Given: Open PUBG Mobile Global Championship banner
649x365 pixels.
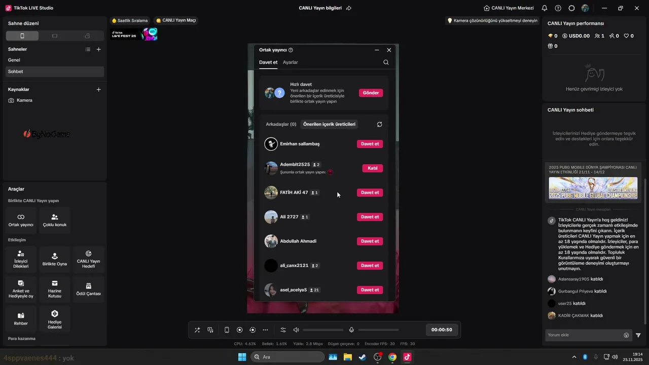Looking at the screenshot, I should pos(593,188).
